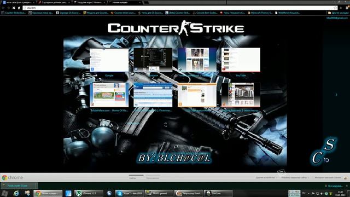
Task: Open the FRAPS general taskbar window
Action: click(159, 193)
